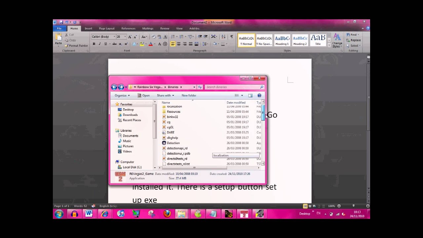Justify the paragraph text
The image size is (423, 238).
[x=190, y=44]
